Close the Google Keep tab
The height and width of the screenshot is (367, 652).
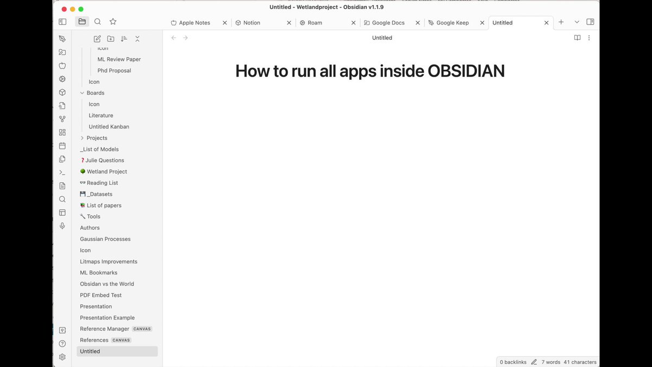click(x=482, y=23)
